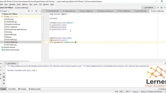Switch to grid method.py editor tab

[x=141, y=11]
